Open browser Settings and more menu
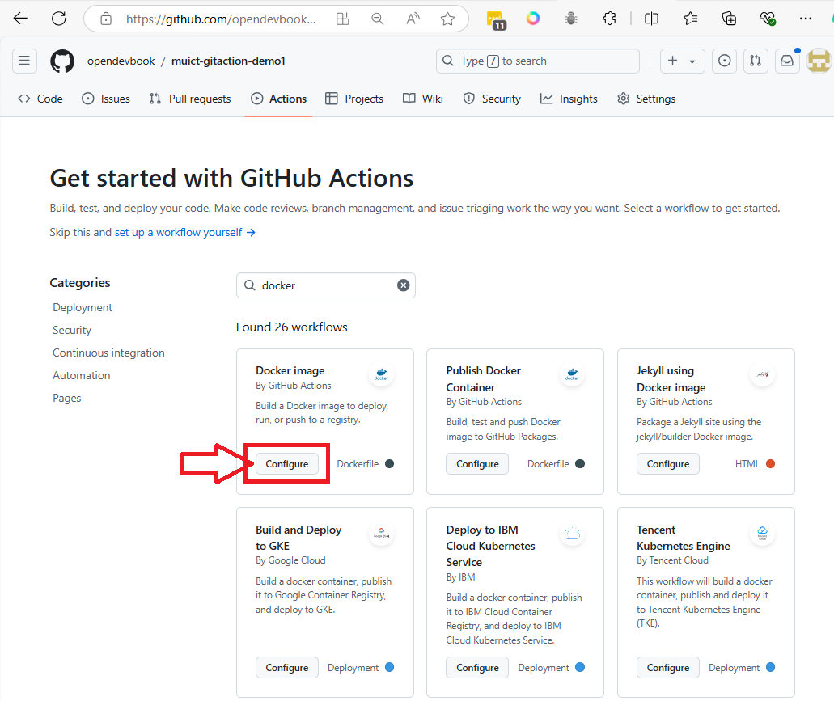The height and width of the screenshot is (701, 834). [806, 19]
